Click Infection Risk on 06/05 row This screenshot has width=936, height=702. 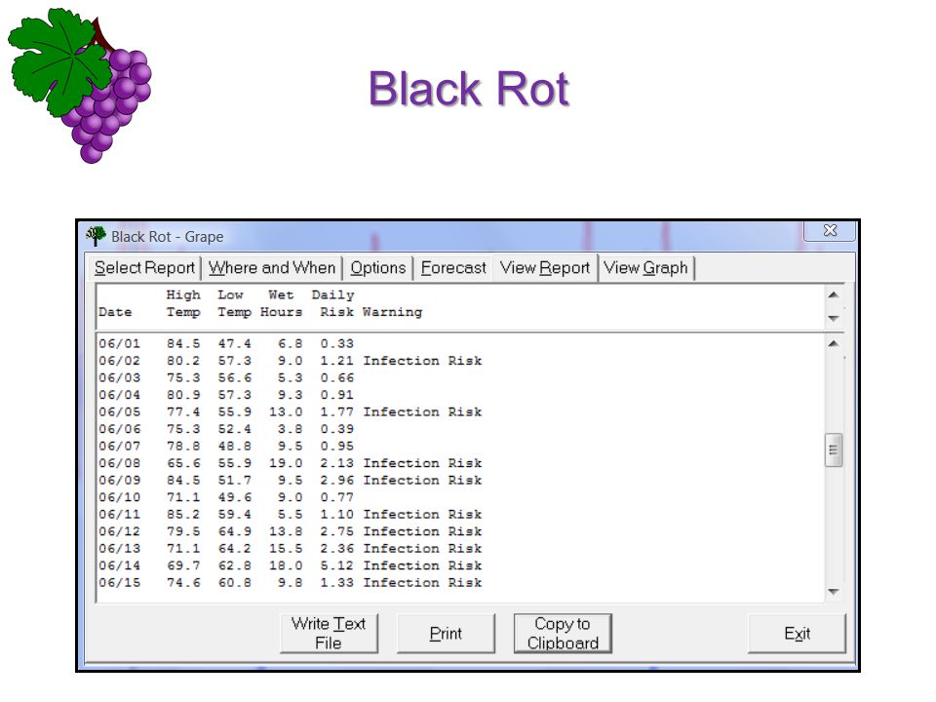pos(422,411)
